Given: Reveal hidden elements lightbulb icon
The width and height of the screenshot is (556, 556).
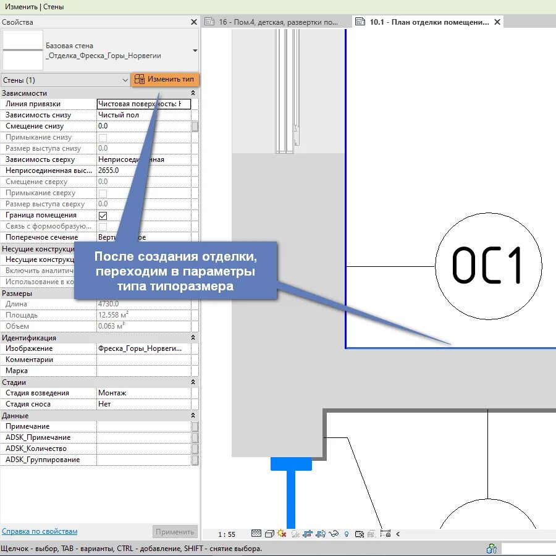Looking at the screenshot, I should [347, 534].
